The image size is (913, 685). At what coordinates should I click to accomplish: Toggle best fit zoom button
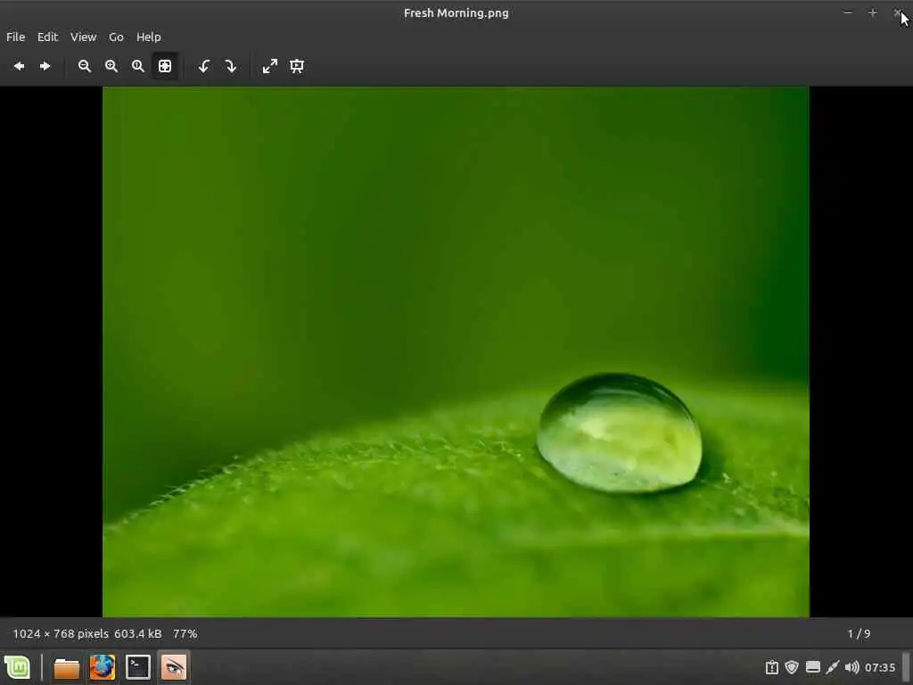165,66
